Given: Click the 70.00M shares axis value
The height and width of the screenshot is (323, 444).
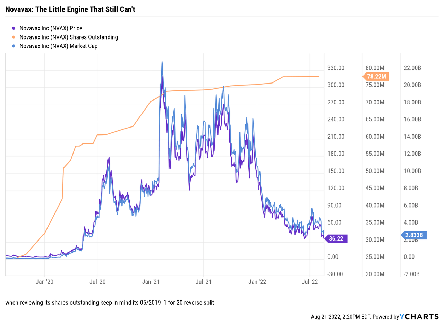Looking at the screenshot, I should (376, 102).
